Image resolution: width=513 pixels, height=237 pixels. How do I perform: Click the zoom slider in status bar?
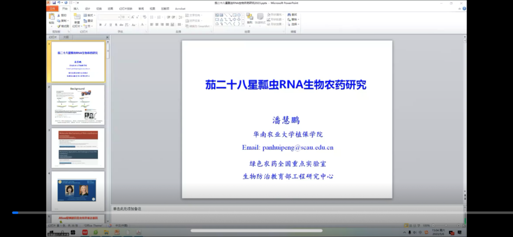point(445,226)
